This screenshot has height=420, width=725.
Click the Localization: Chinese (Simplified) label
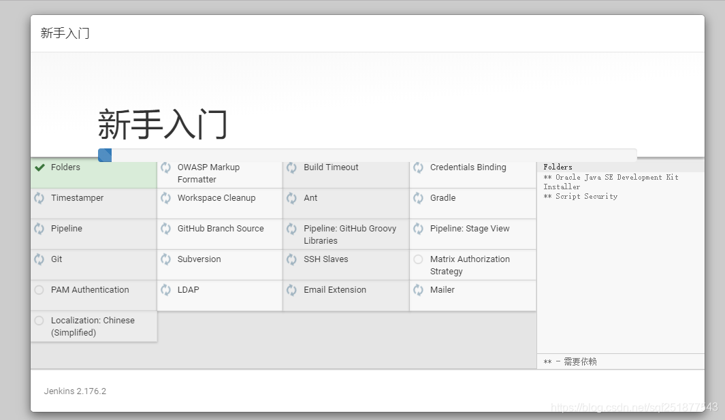tap(93, 326)
